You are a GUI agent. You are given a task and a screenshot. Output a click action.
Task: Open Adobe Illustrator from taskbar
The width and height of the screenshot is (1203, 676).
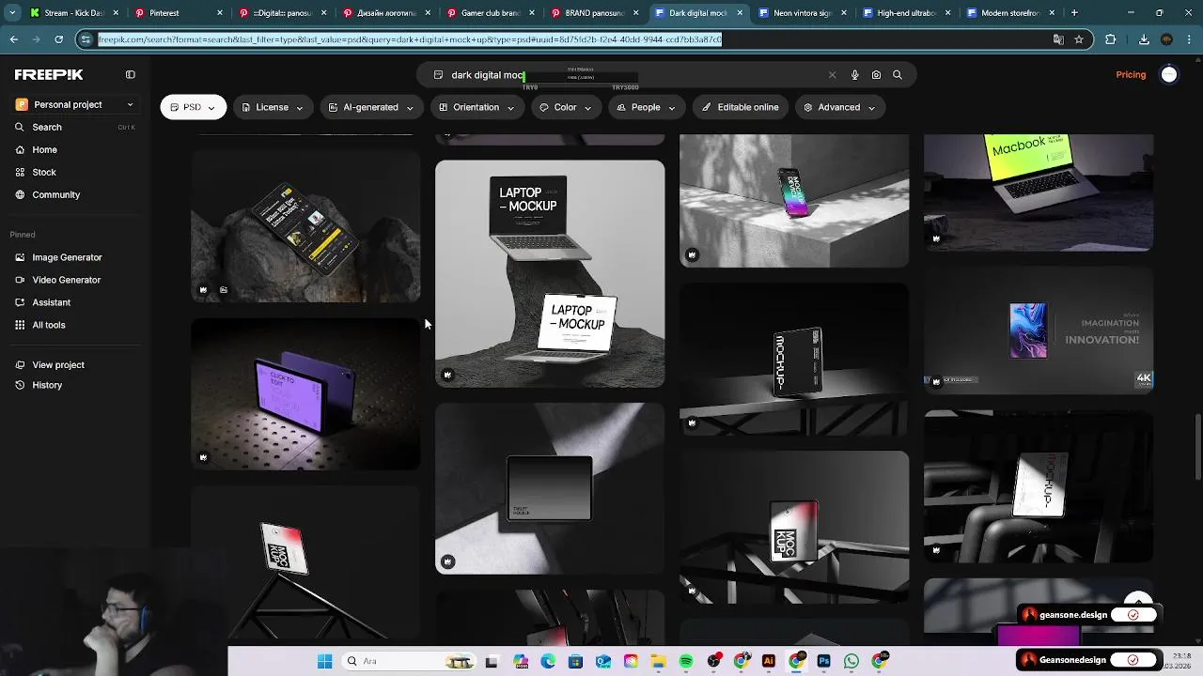tap(769, 661)
